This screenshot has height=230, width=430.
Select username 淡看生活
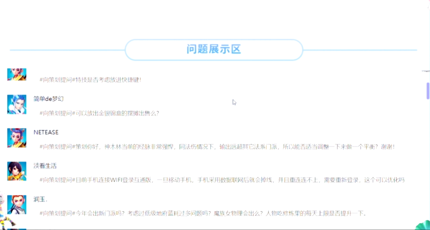45,166
